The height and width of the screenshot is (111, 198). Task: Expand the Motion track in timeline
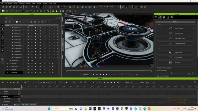pyautogui.click(x=2, y=104)
